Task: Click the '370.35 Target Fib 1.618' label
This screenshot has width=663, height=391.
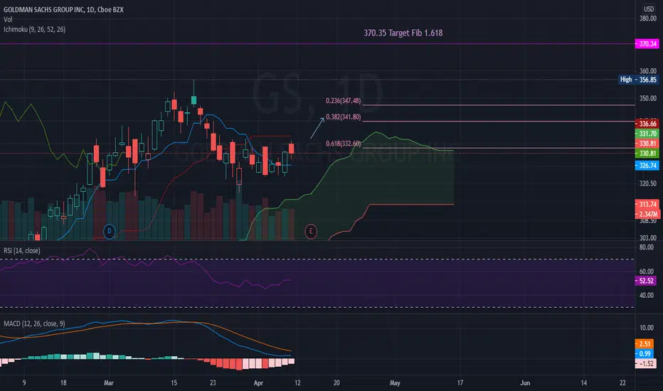Action: [403, 33]
